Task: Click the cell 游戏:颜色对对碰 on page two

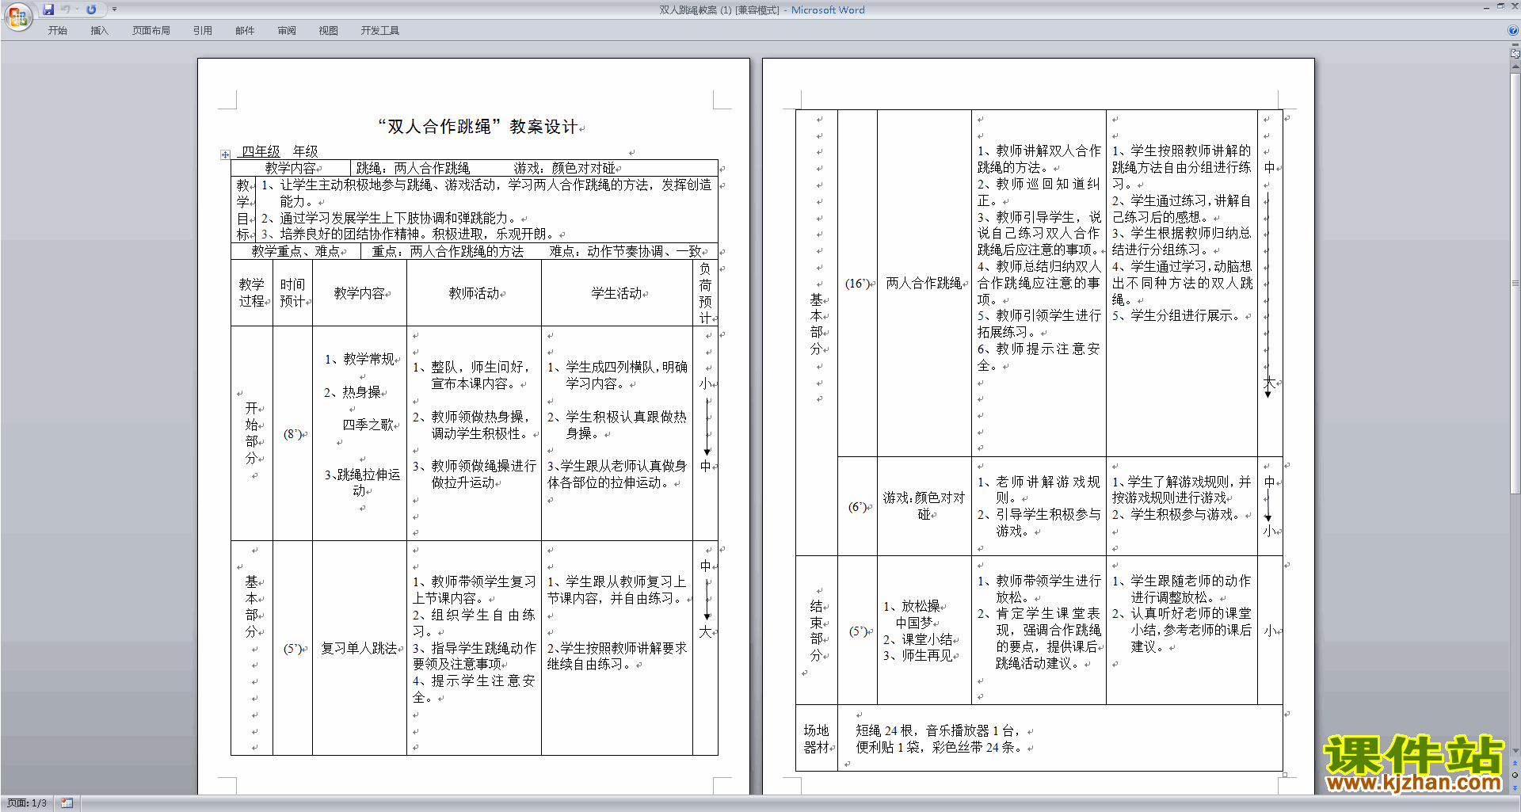Action: [924, 505]
